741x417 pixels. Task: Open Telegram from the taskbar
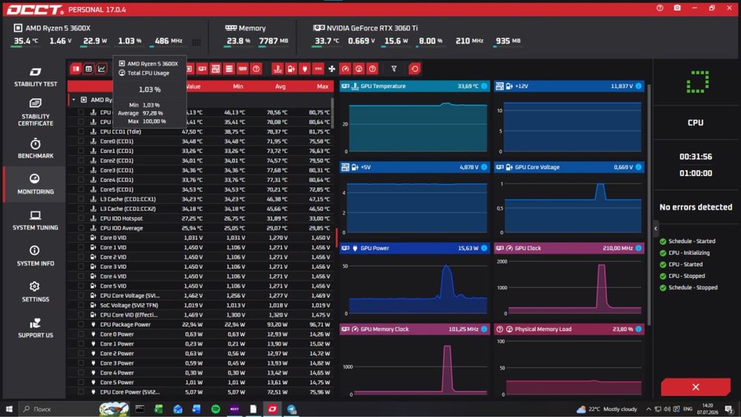[291, 409]
